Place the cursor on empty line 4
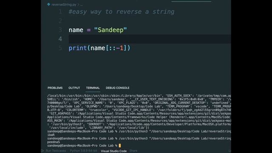 (x=150, y=39)
